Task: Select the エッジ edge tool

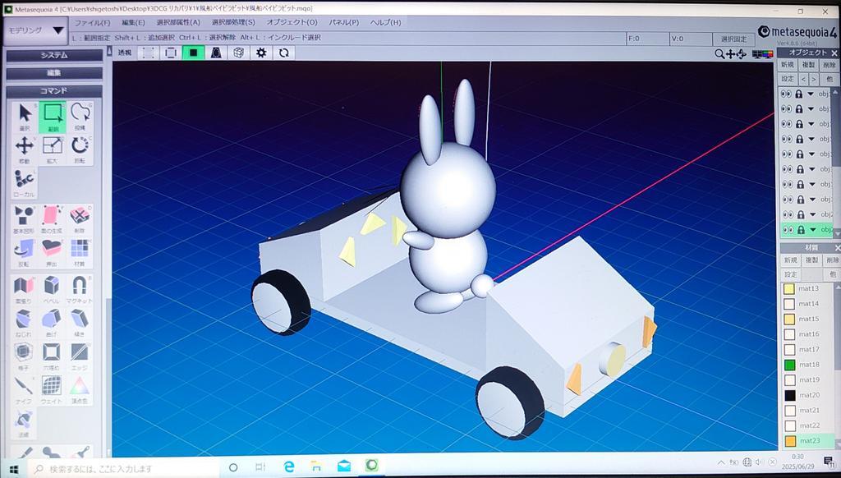Action: pos(80,356)
